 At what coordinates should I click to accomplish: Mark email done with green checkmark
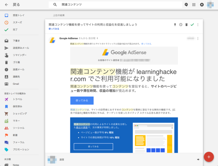pos(192,25)
